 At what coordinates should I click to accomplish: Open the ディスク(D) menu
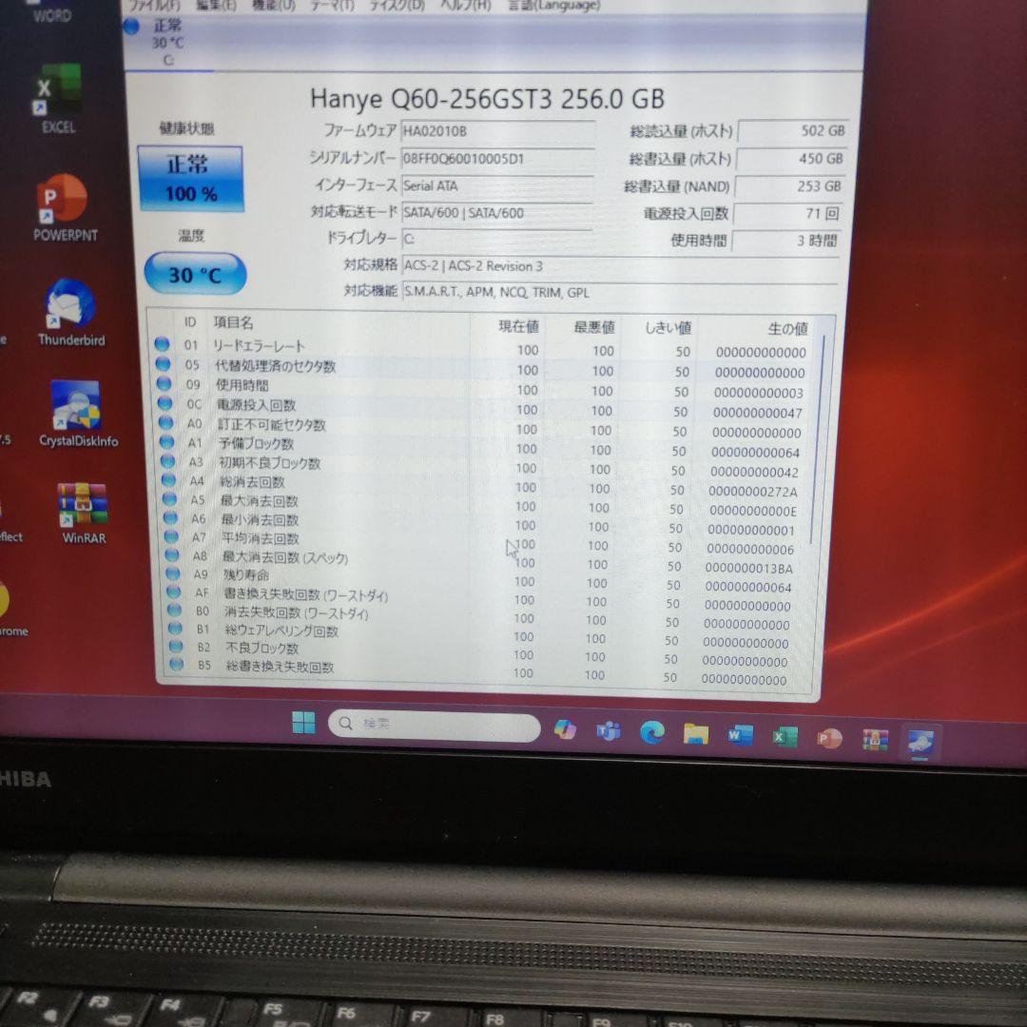coord(399,5)
